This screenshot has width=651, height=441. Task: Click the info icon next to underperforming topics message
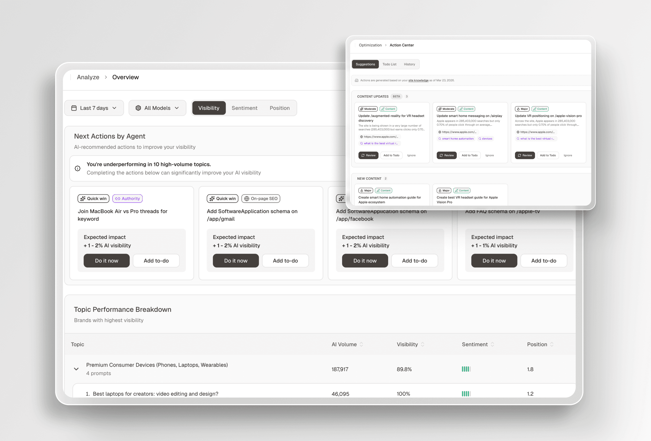tap(78, 168)
